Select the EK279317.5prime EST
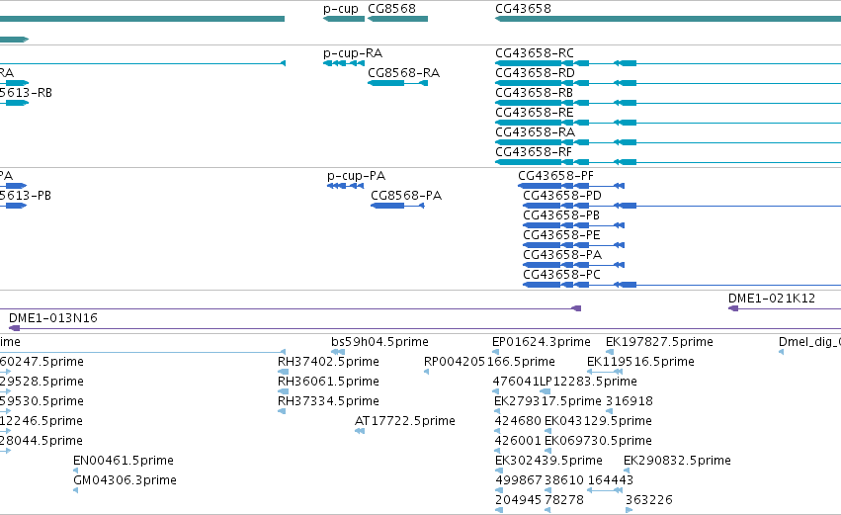The height and width of the screenshot is (515, 841). click(547, 401)
